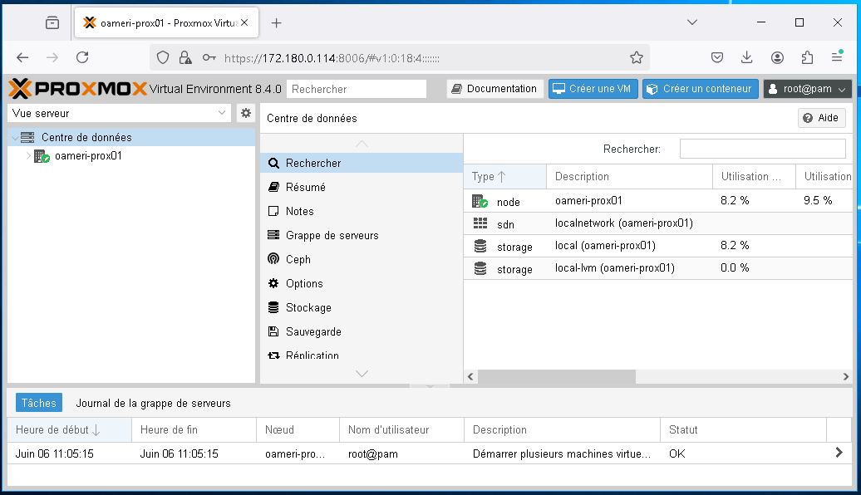
Task: Open the Options menu entry
Action: point(362,284)
